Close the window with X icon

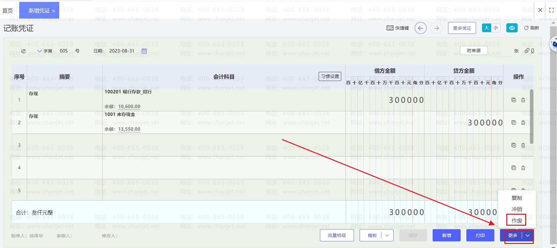[x=540, y=10]
